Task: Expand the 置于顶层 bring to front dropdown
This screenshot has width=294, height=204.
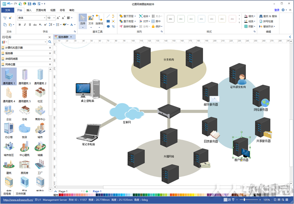Action: pos(135,16)
